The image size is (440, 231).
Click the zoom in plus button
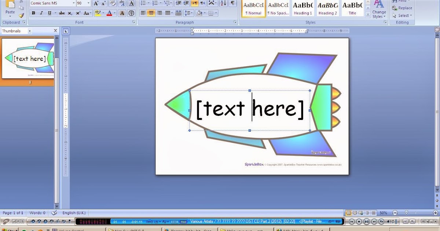(x=435, y=213)
